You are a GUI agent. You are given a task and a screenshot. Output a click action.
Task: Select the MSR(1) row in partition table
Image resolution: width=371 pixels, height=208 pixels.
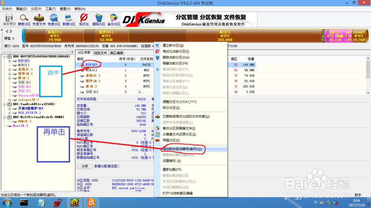point(165,70)
